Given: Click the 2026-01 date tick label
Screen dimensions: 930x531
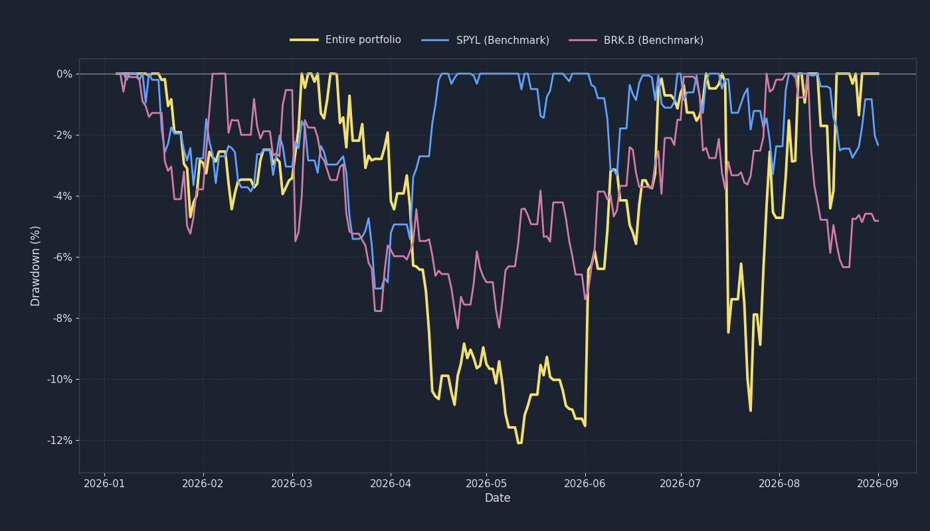Looking at the screenshot, I should [x=104, y=483].
